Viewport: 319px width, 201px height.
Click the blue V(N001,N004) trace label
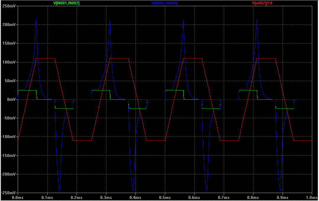(164, 3)
